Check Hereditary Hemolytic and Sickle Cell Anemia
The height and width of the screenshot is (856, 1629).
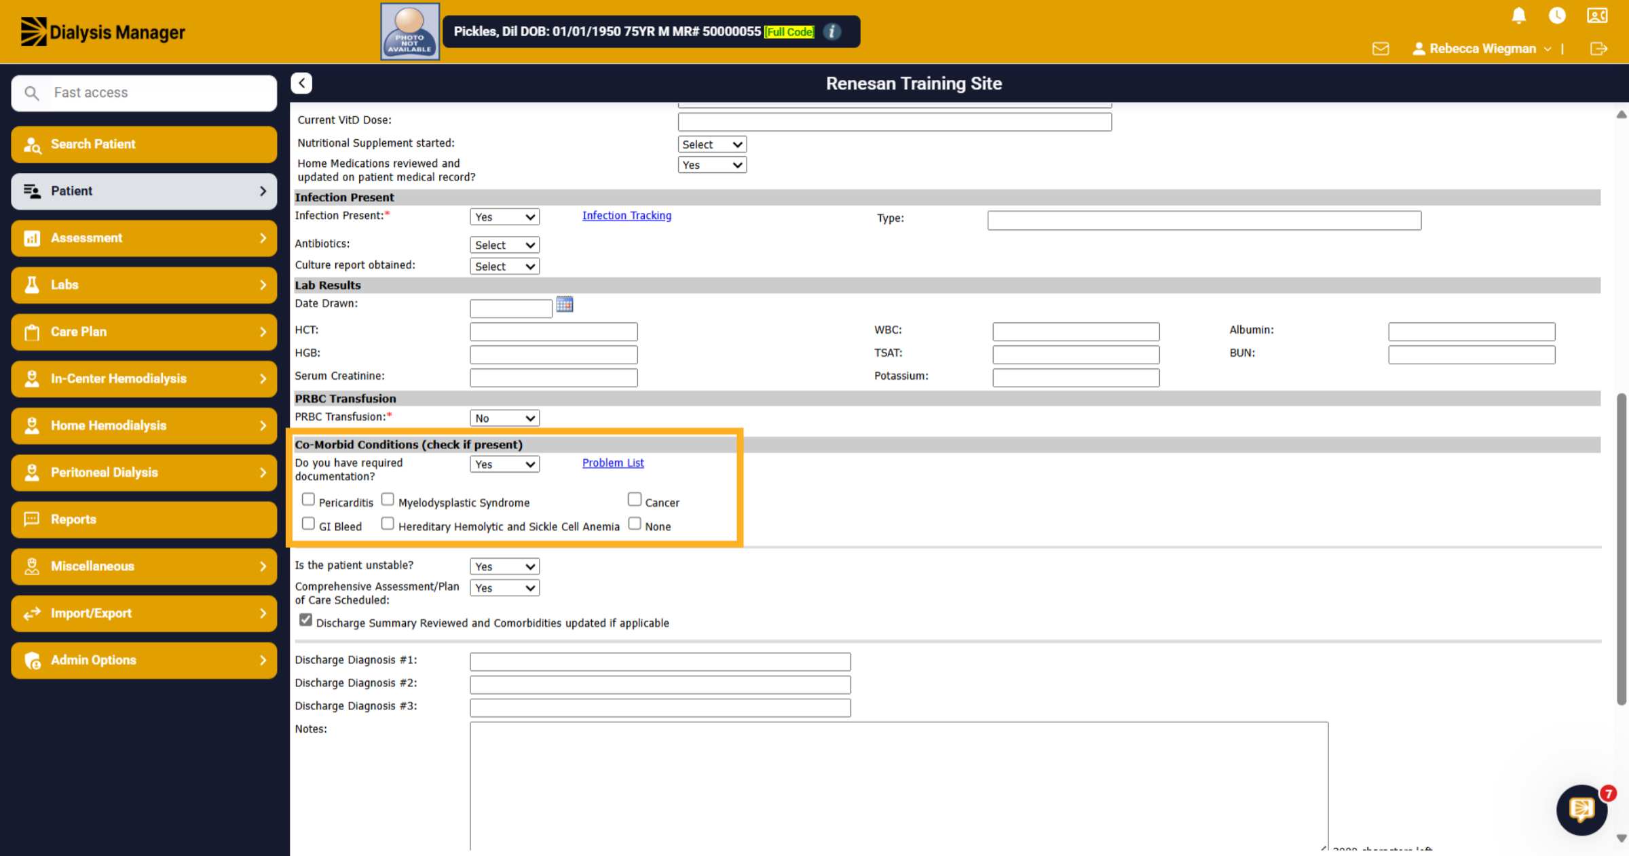[x=388, y=524]
